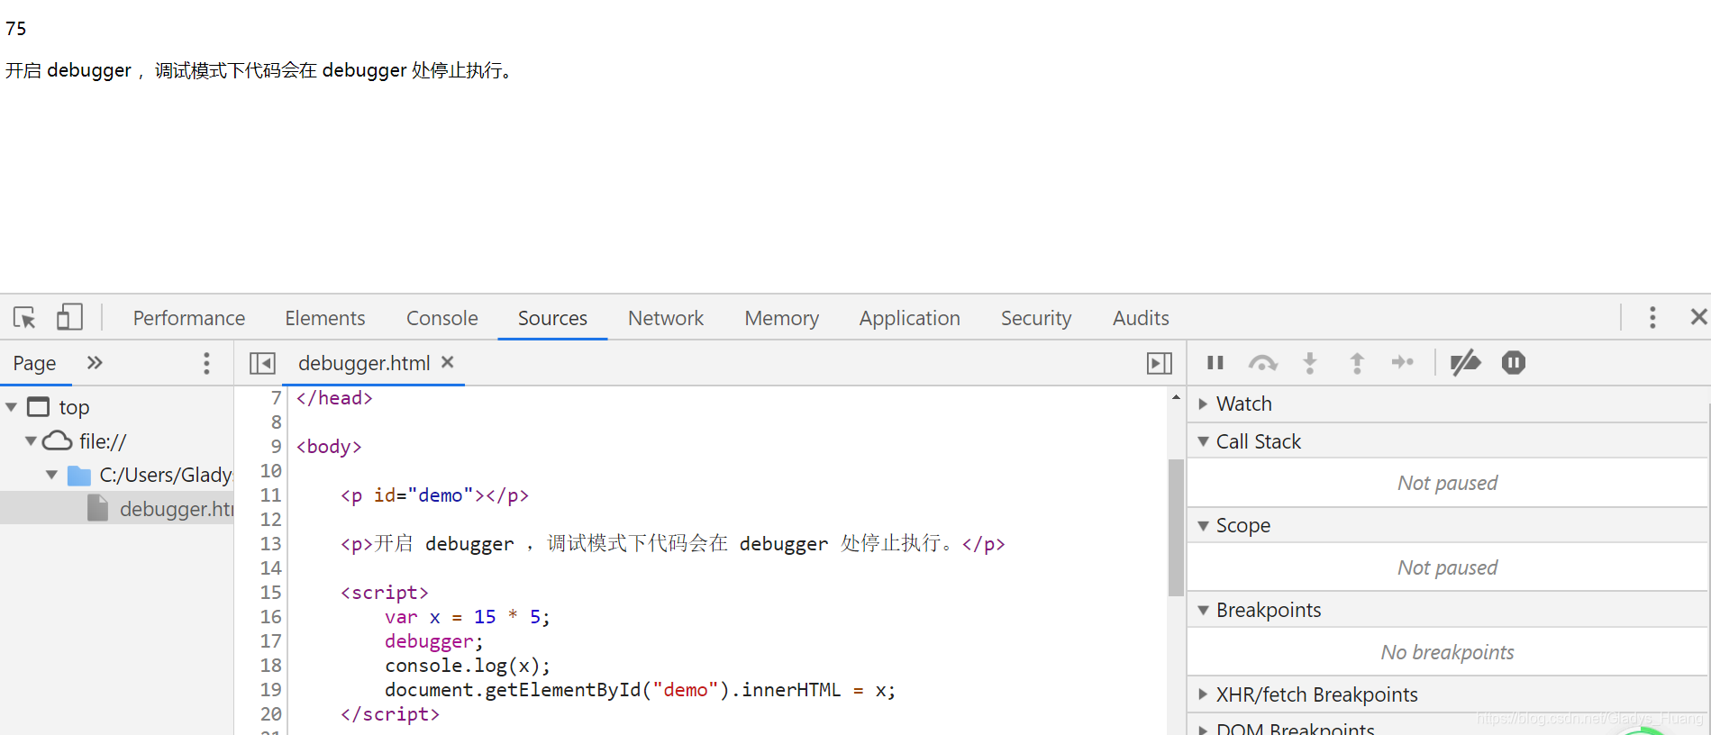Collapse the file:// tree node
The width and height of the screenshot is (1711, 735).
(32, 440)
